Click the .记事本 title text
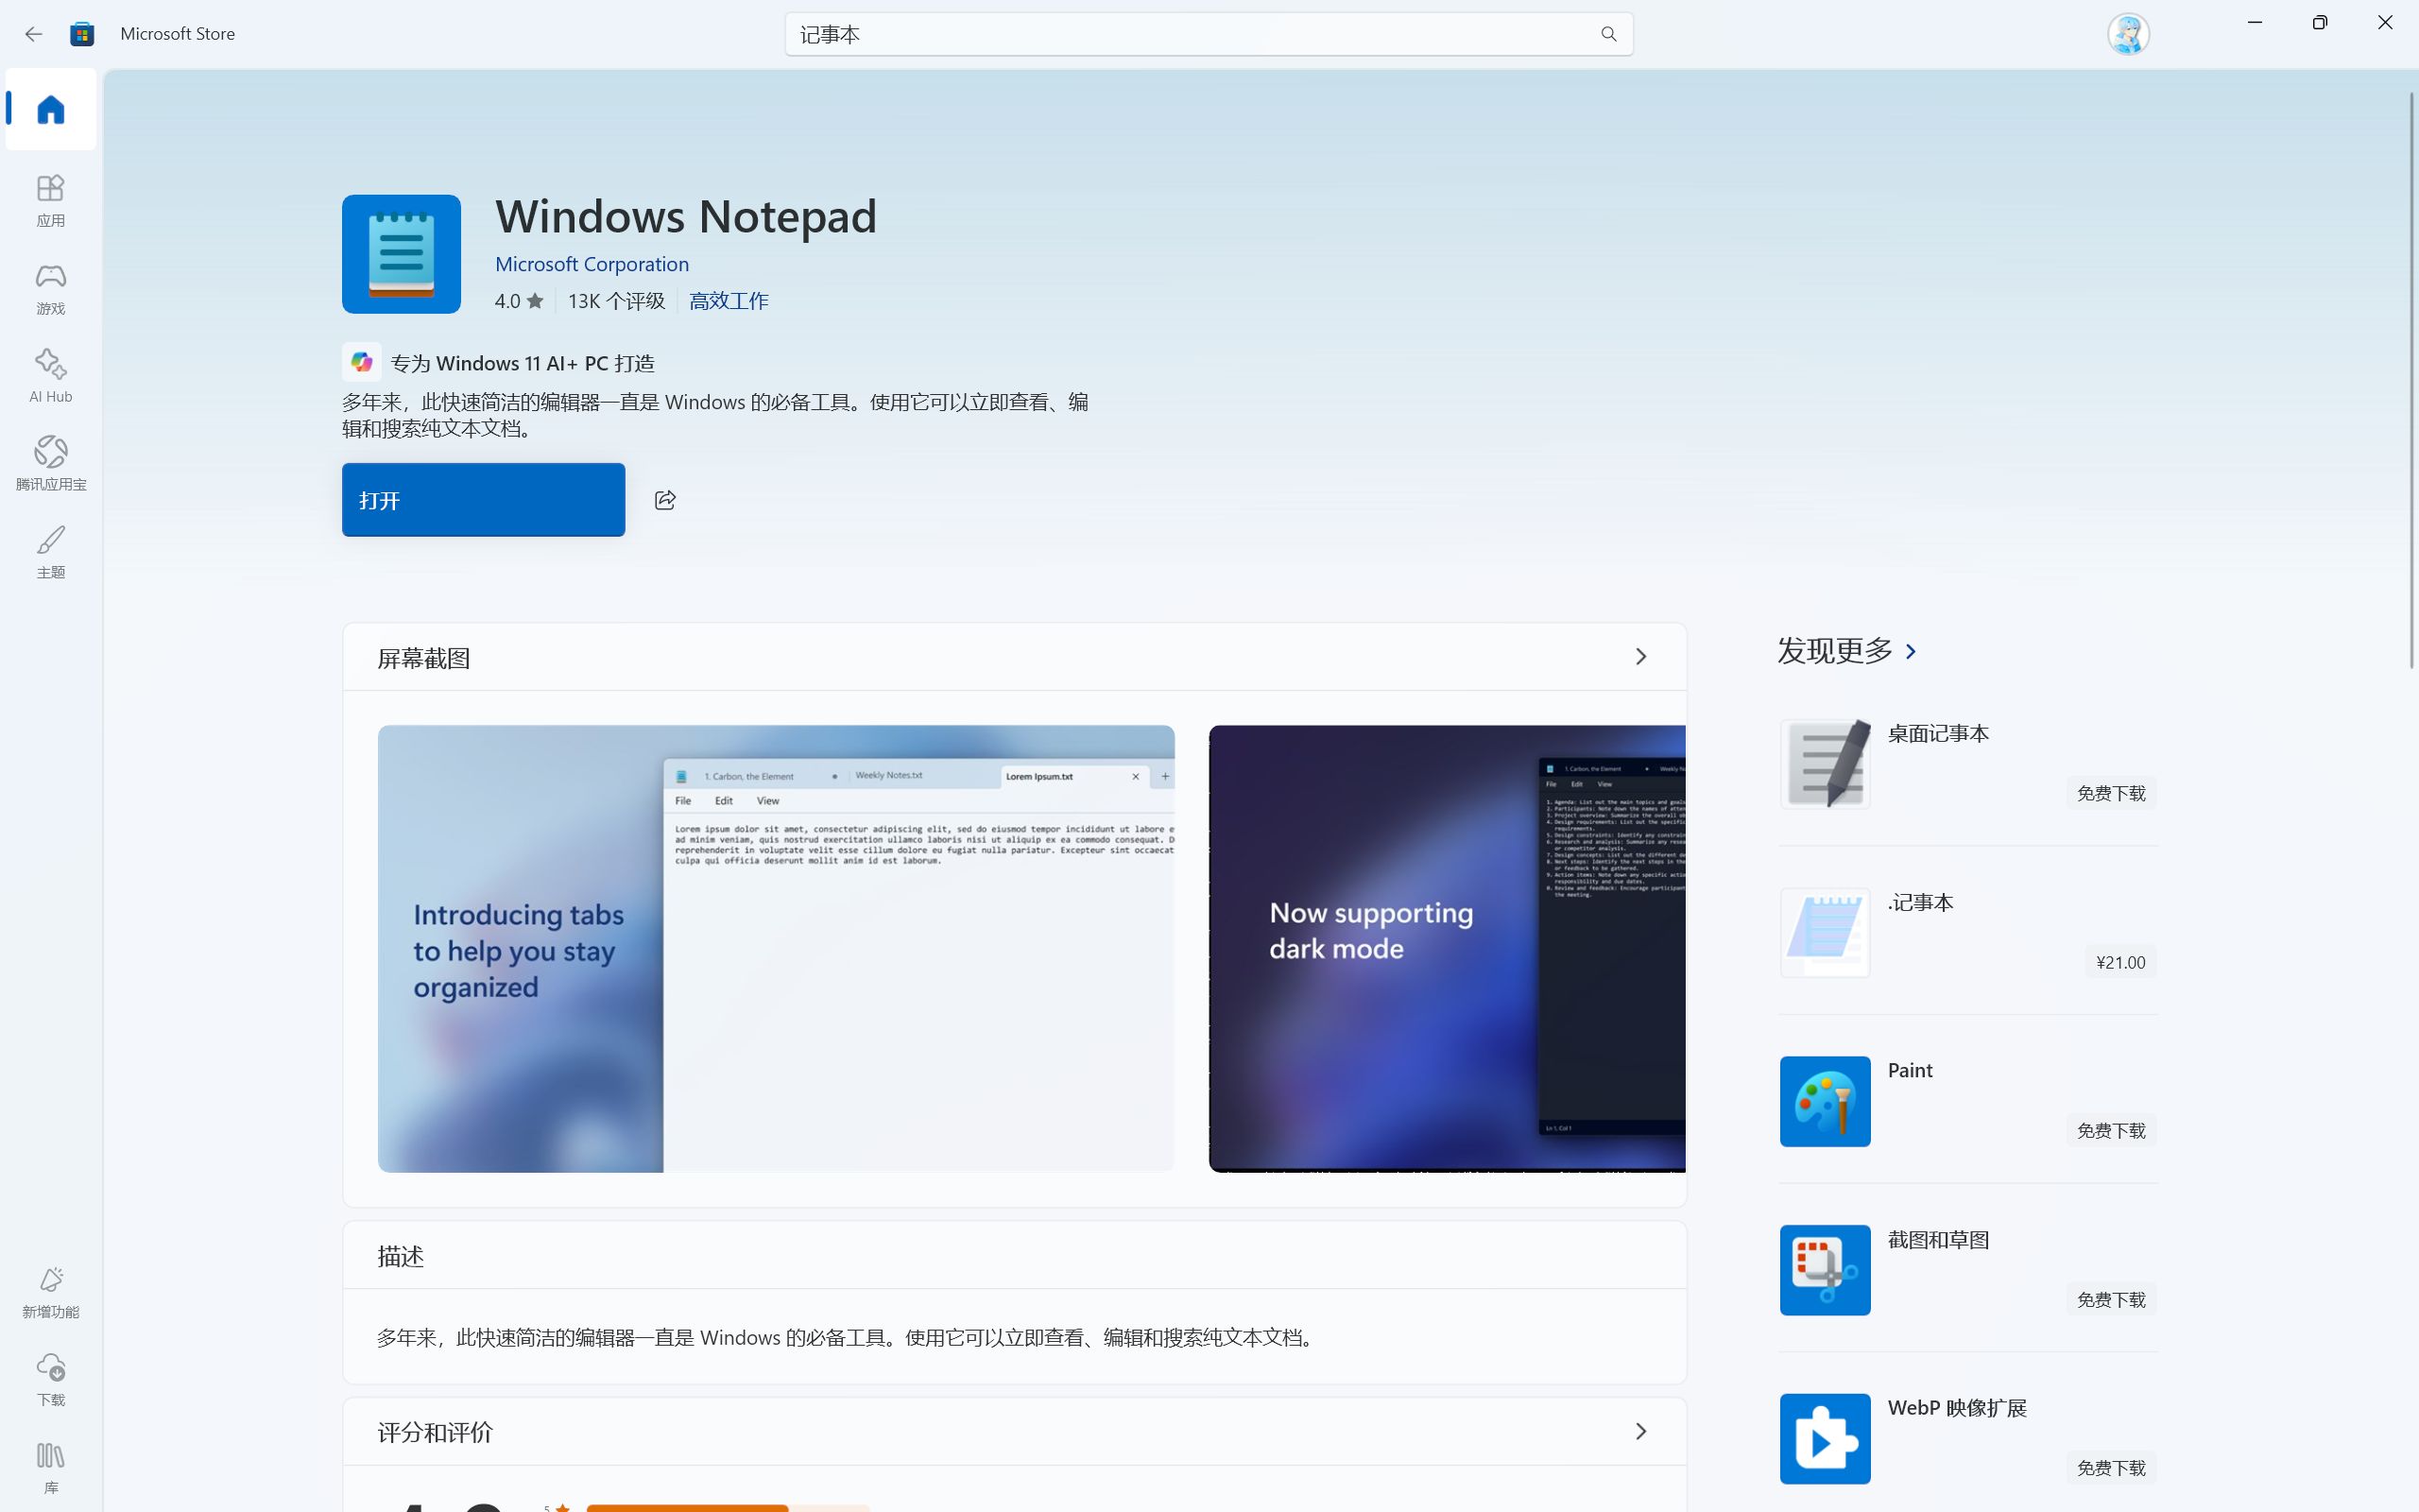This screenshot has width=2419, height=1512. point(1920,902)
